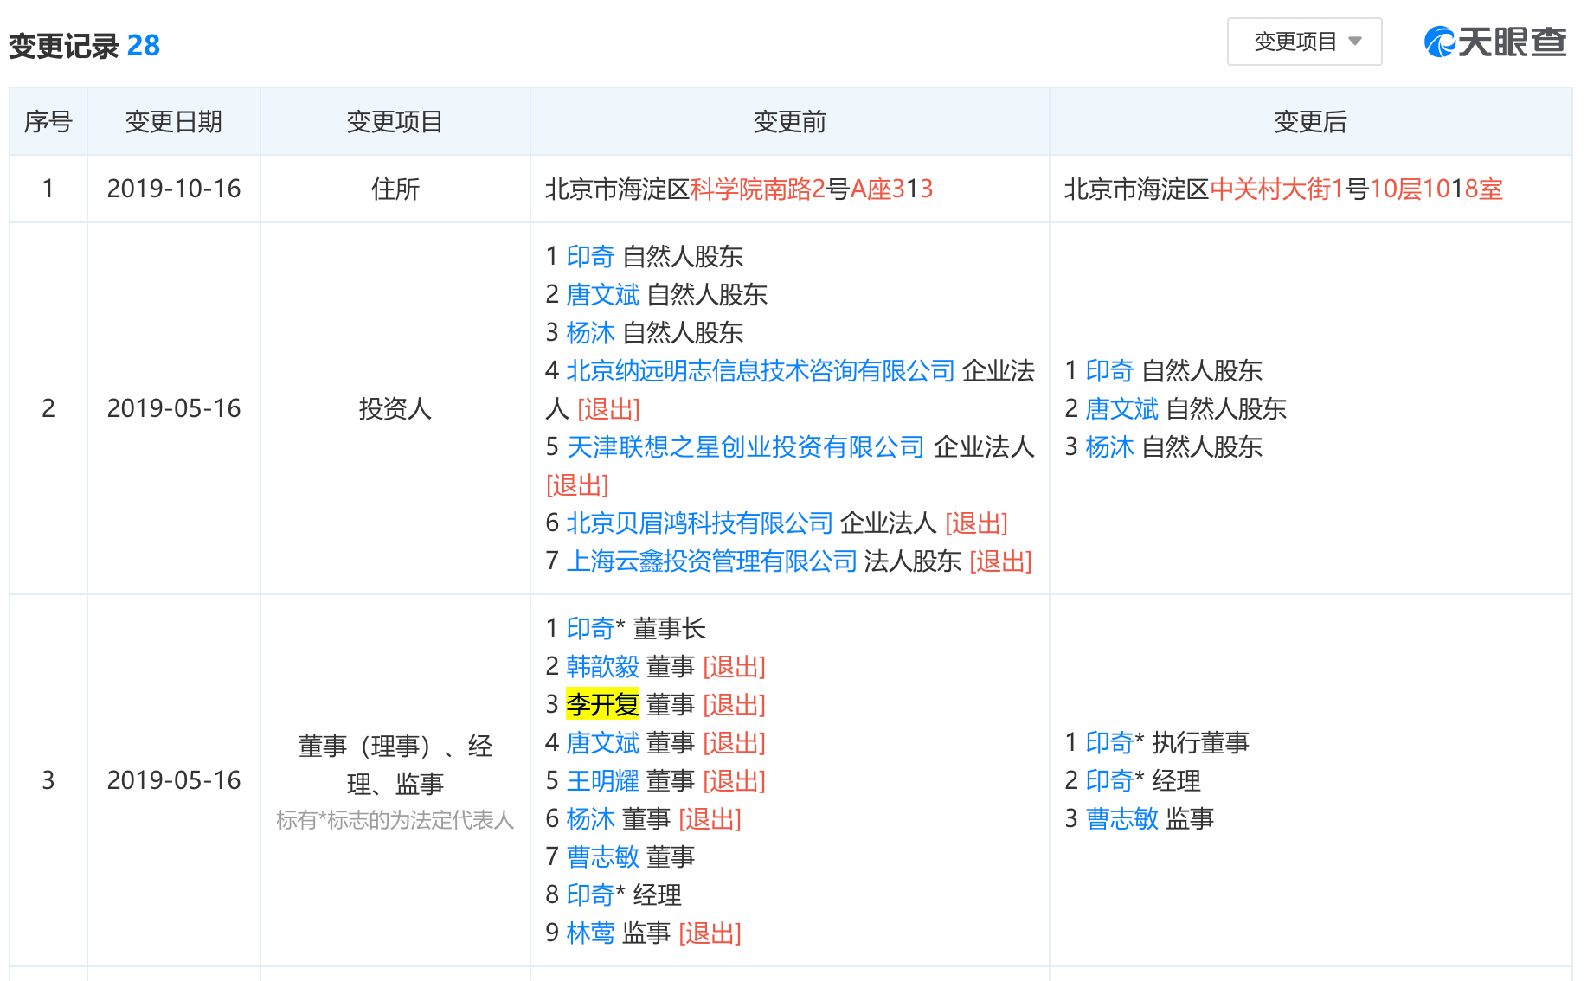Image resolution: width=1587 pixels, height=981 pixels.
Task: Open 印奇 listed as 执行董事
Action: tap(1109, 742)
